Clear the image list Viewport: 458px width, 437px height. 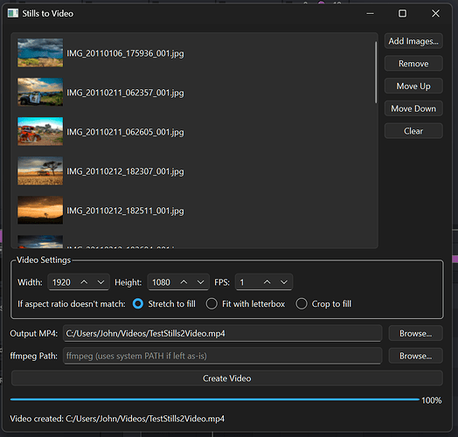413,131
